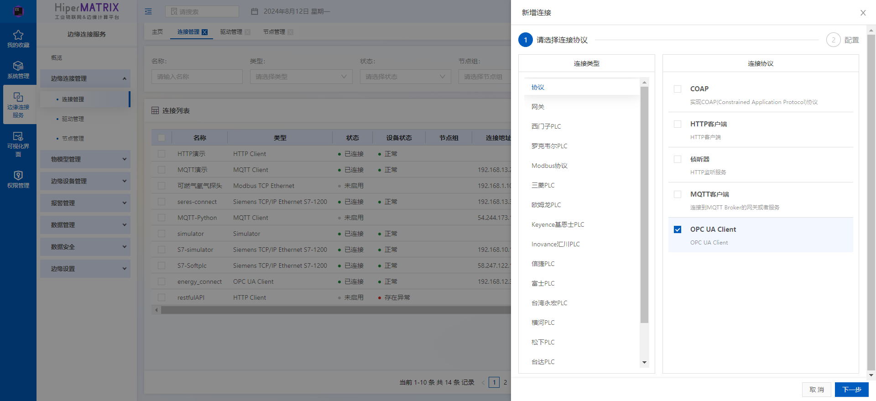The height and width of the screenshot is (401, 876).
Task: Expand the 边缘设置 menu group
Action: point(85,269)
